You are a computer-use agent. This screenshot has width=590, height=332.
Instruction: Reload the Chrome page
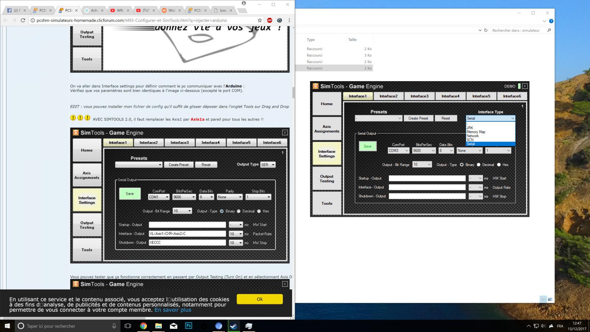23,20
